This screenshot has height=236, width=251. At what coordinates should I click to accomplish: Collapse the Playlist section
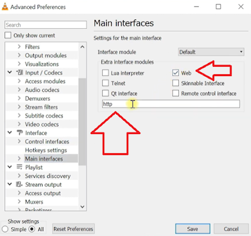tap(9, 167)
